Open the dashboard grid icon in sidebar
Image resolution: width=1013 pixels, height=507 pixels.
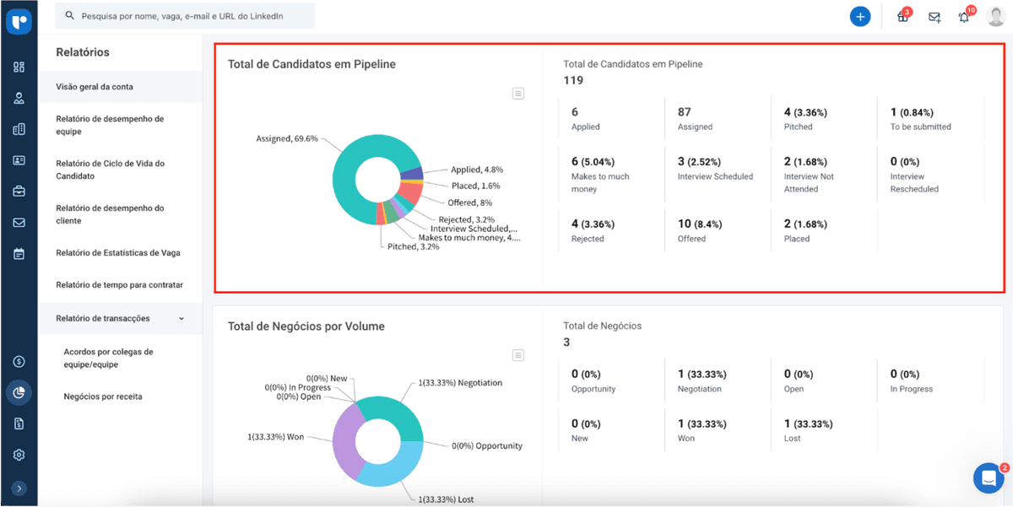coord(19,67)
